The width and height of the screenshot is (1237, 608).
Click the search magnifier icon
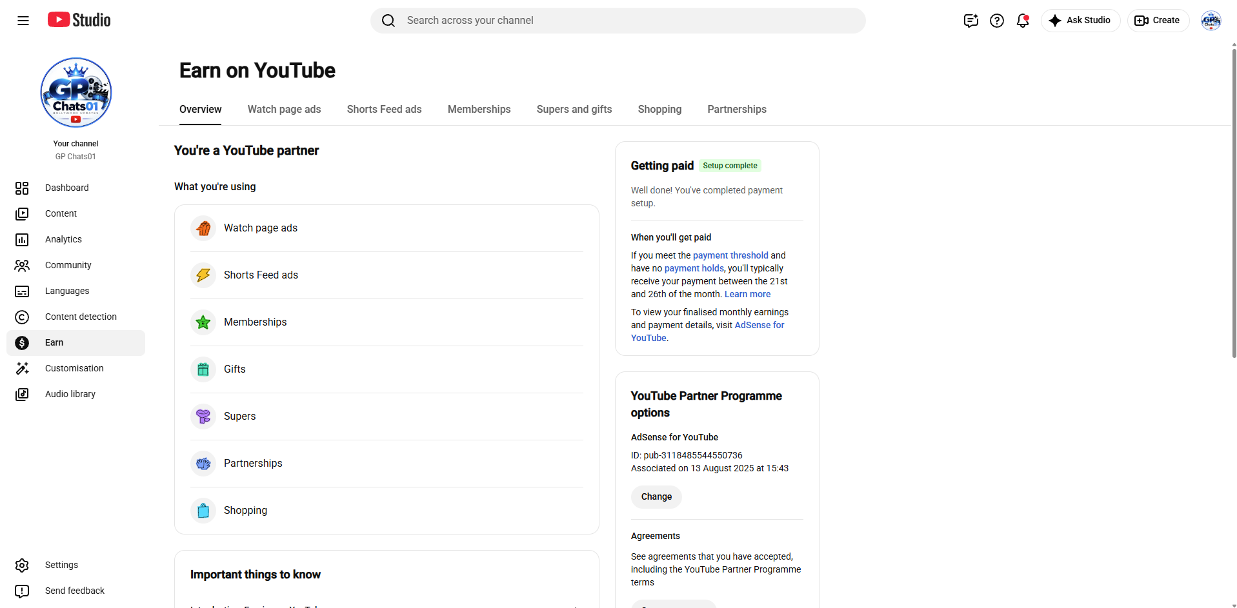[x=388, y=21]
